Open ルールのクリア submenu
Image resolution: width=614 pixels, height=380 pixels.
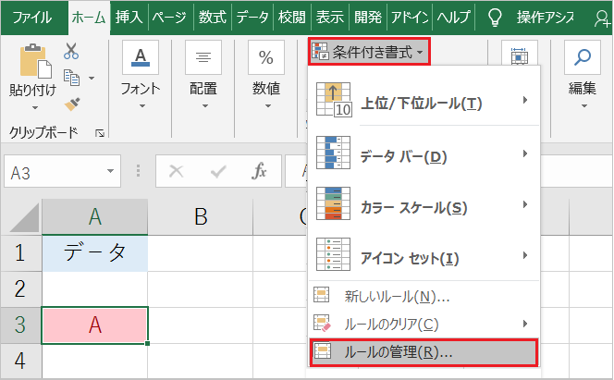[x=424, y=324]
